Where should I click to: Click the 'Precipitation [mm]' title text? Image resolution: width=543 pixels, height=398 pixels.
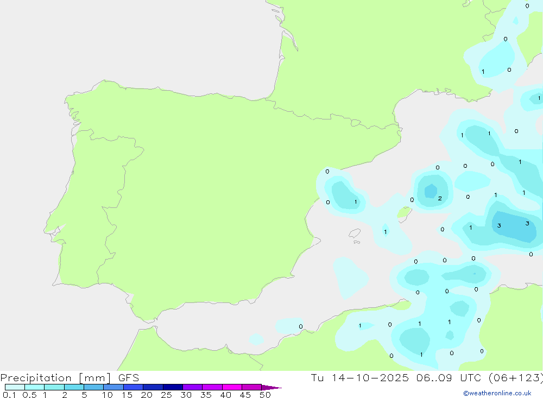55,378
